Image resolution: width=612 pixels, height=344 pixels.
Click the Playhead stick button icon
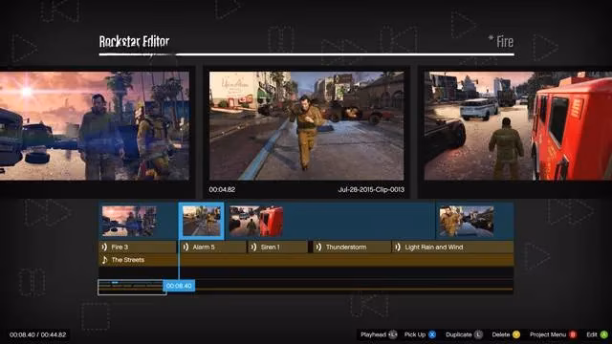(393, 334)
